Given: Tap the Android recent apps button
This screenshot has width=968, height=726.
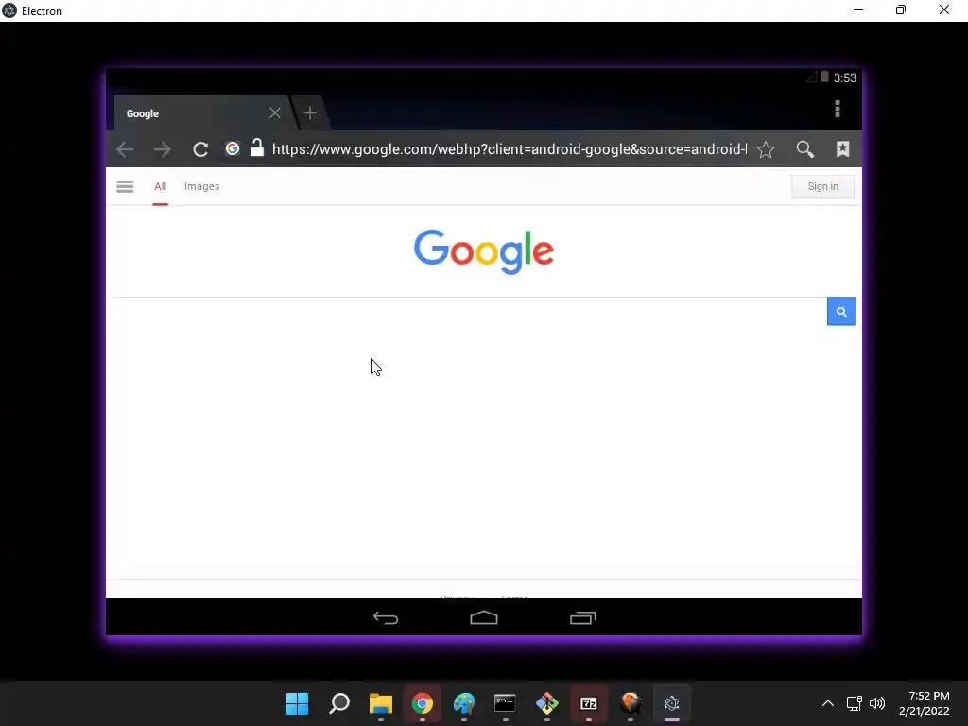Looking at the screenshot, I should pyautogui.click(x=582, y=617).
